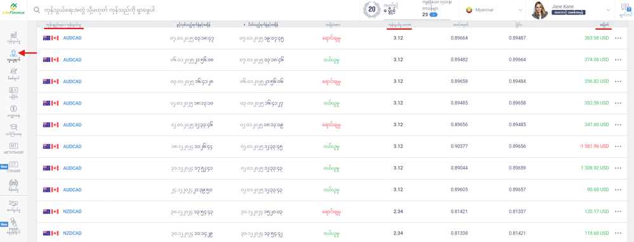Screen dimensions: 634x242
Task: Open AUDCAD link in 363.58 USD row
Action: (x=72, y=38)
